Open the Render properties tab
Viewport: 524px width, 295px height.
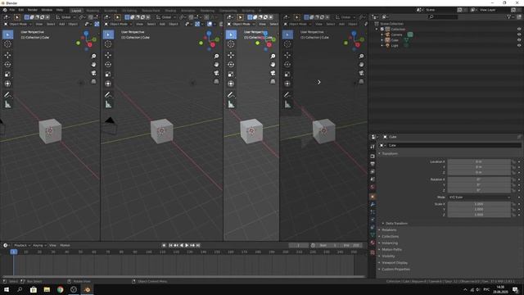point(373,157)
